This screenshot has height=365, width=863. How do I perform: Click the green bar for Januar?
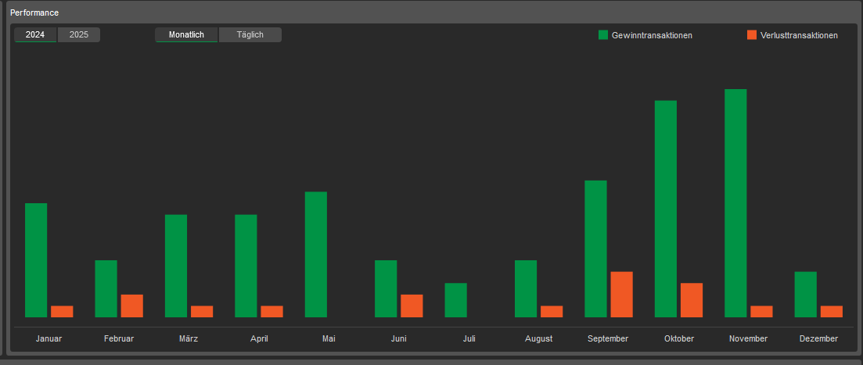coord(36,260)
